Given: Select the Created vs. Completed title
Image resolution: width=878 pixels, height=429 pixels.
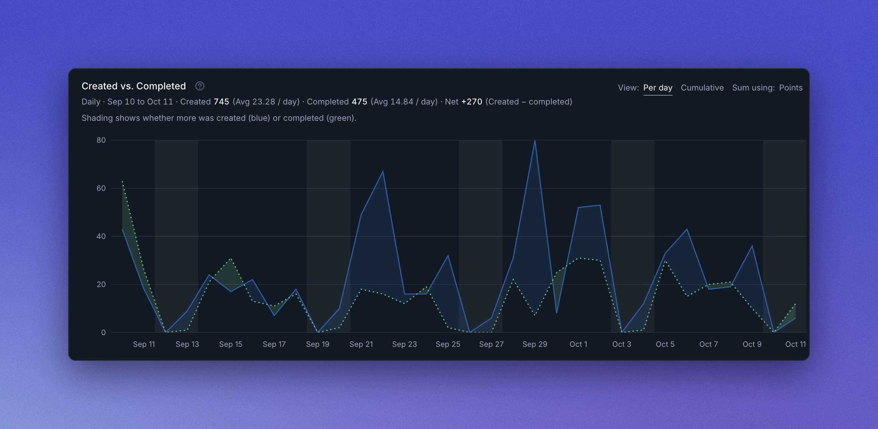Looking at the screenshot, I should (x=134, y=86).
